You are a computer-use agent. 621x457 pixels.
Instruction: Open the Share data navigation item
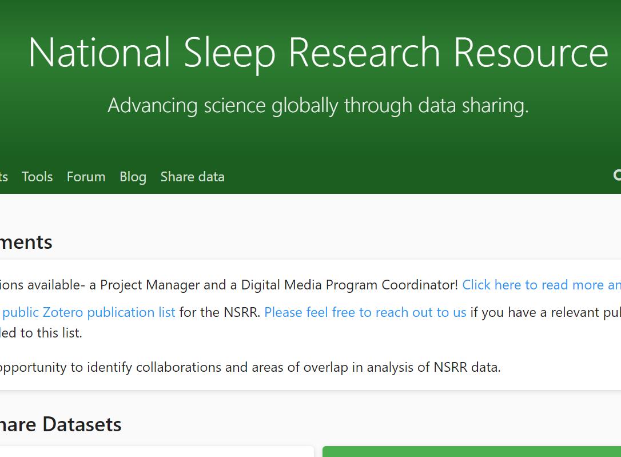pos(192,177)
